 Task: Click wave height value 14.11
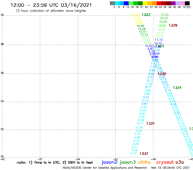[145, 38]
